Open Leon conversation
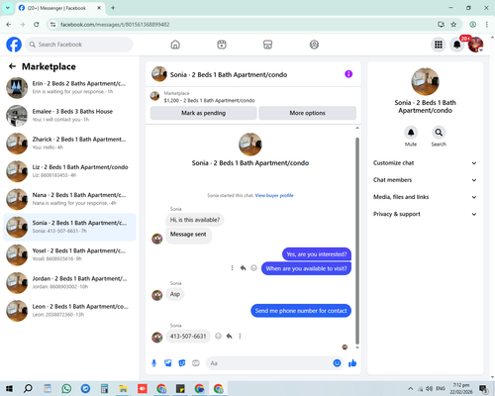 tap(69, 311)
